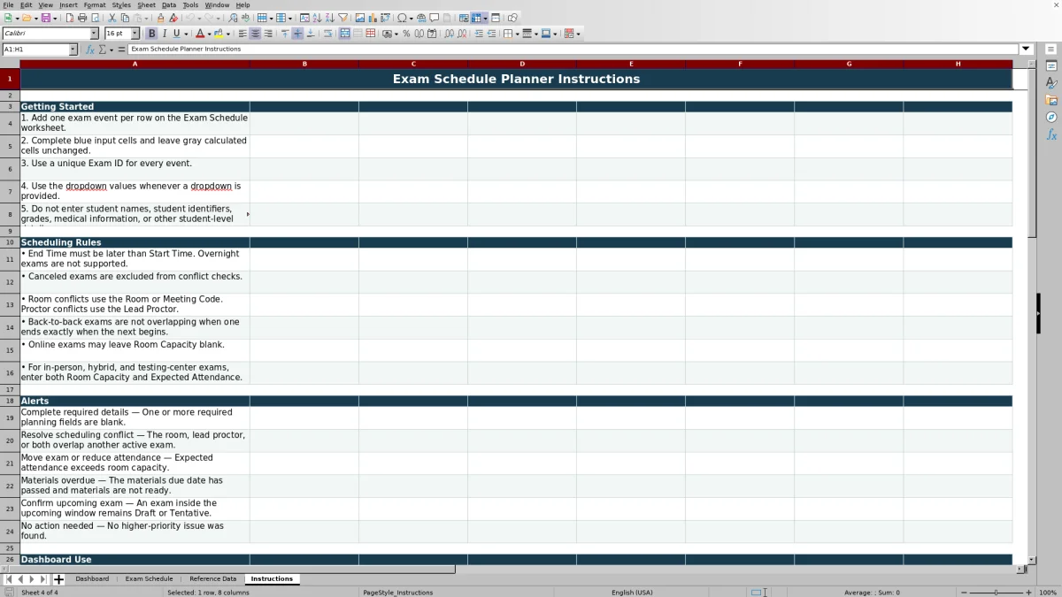
Task: Open Find & Replace tool
Action: (x=233, y=18)
